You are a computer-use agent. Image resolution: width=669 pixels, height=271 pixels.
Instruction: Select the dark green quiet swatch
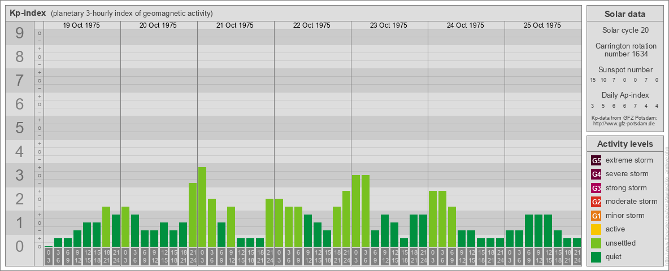(x=596, y=256)
